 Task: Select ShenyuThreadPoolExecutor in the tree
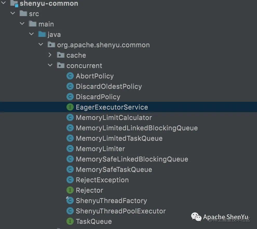[x=120, y=211]
